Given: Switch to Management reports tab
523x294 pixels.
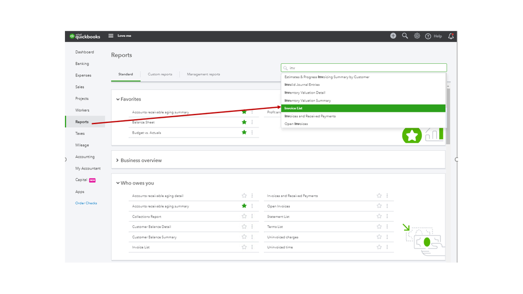Looking at the screenshot, I should pos(203,74).
